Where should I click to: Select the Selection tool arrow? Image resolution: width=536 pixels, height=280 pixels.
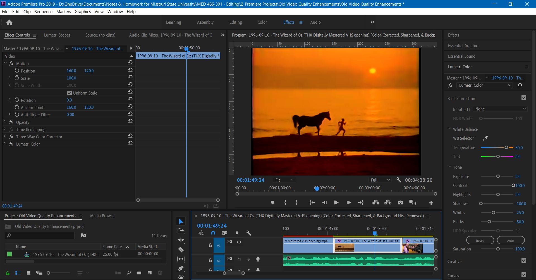[181, 221]
